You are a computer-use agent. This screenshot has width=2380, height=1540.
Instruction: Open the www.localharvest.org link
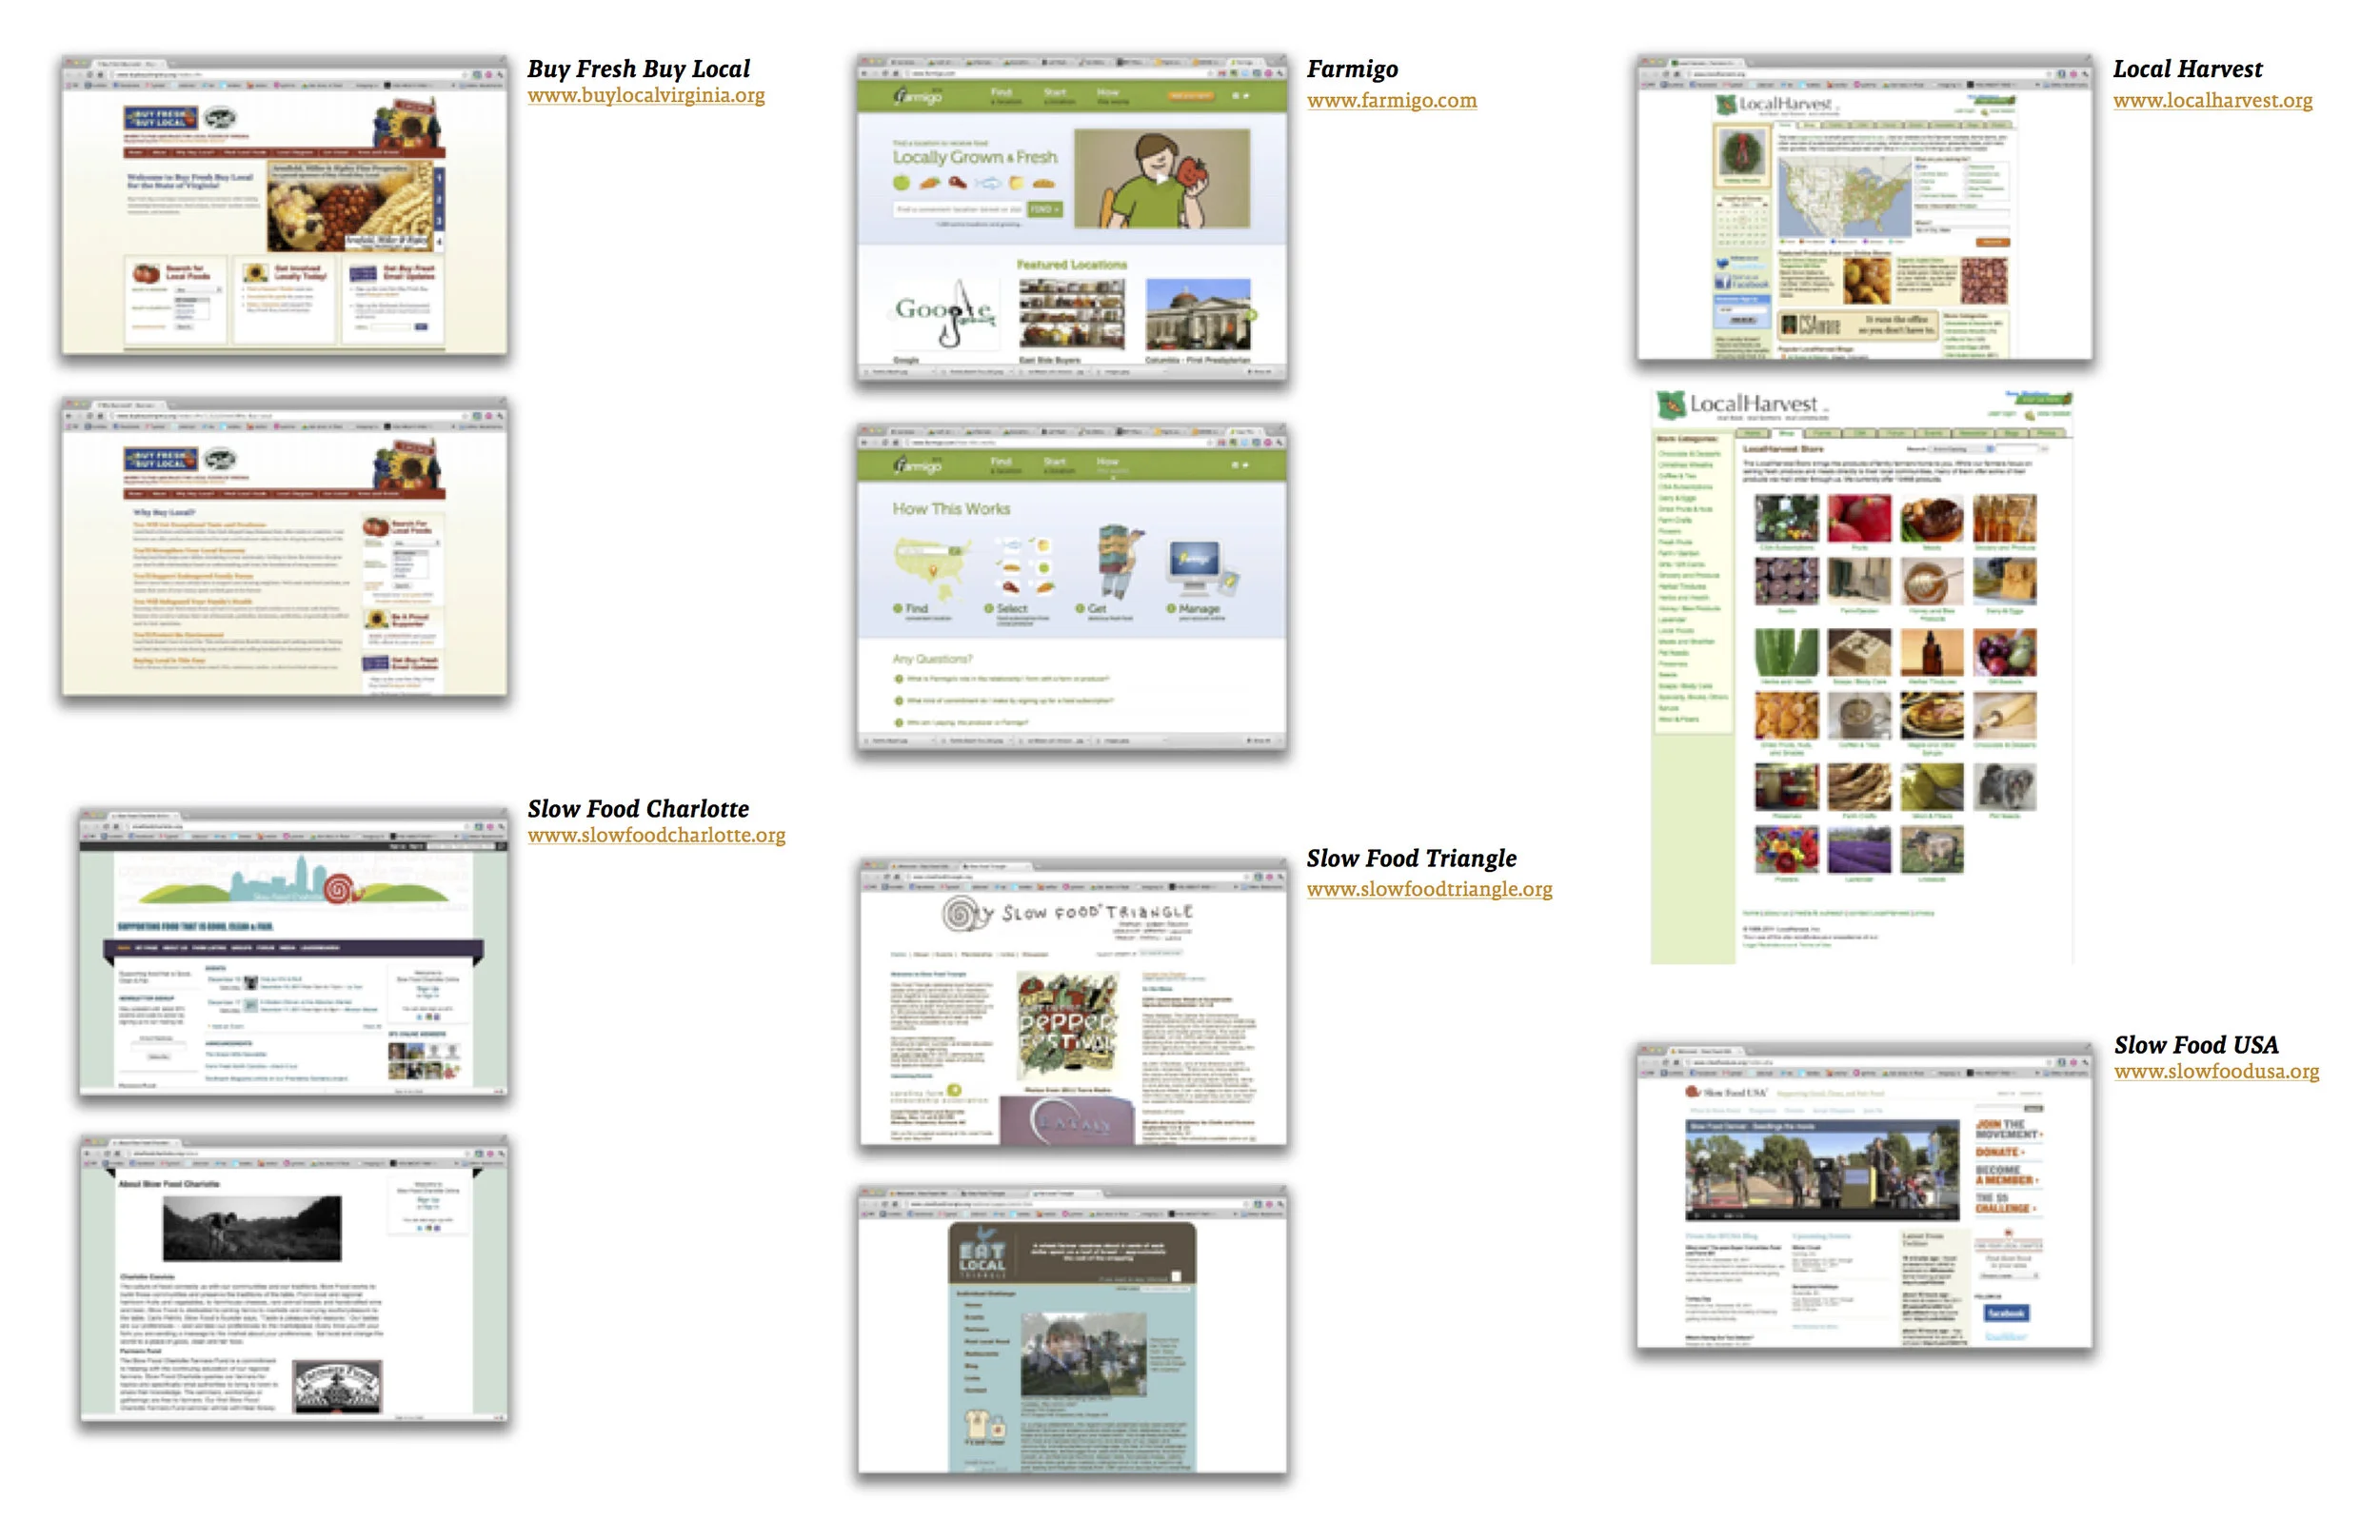[x=2212, y=100]
